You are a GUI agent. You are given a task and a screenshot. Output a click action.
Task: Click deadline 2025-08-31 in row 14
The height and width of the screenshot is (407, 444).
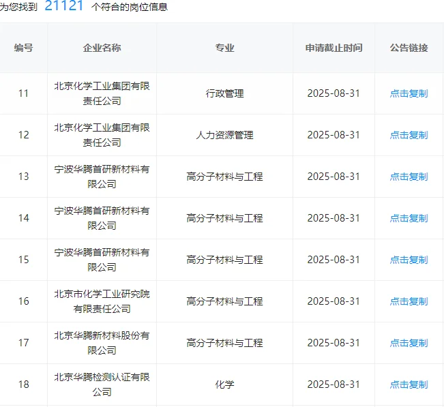[334, 218]
